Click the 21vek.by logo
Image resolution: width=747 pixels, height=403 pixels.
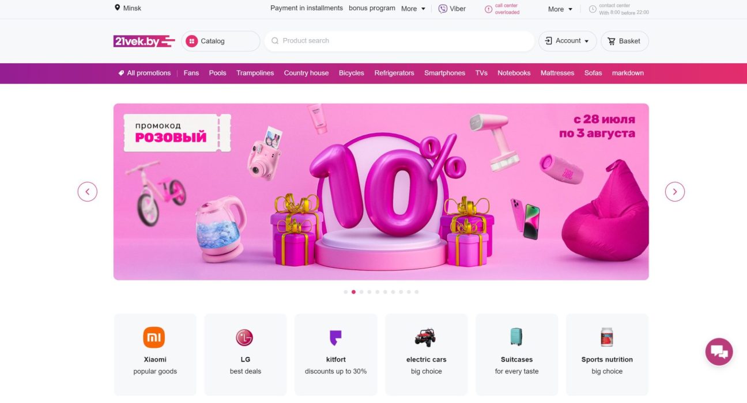point(144,41)
